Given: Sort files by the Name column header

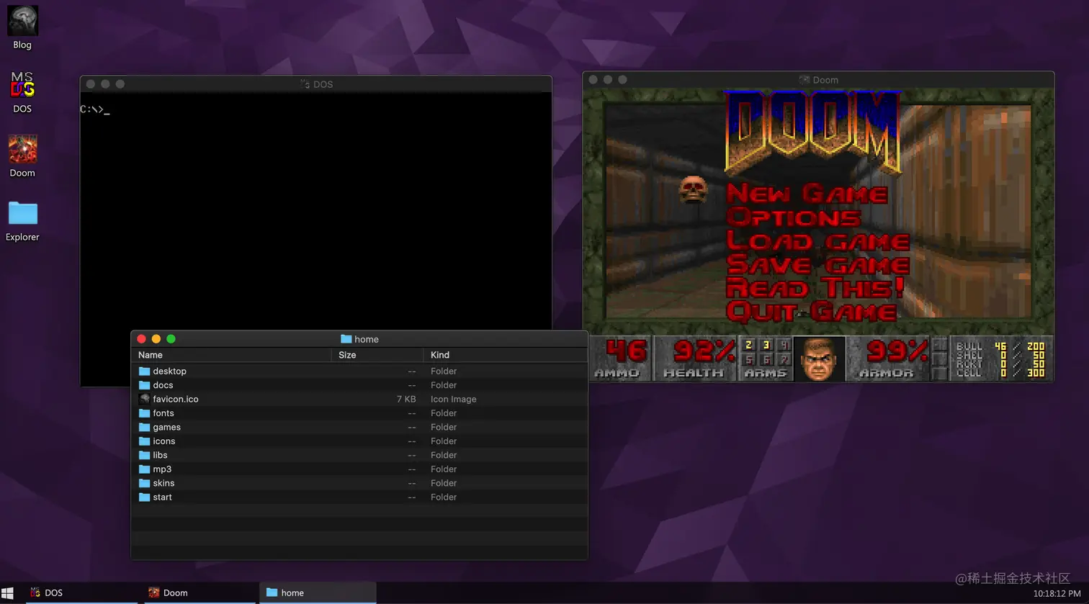Looking at the screenshot, I should tap(231, 355).
